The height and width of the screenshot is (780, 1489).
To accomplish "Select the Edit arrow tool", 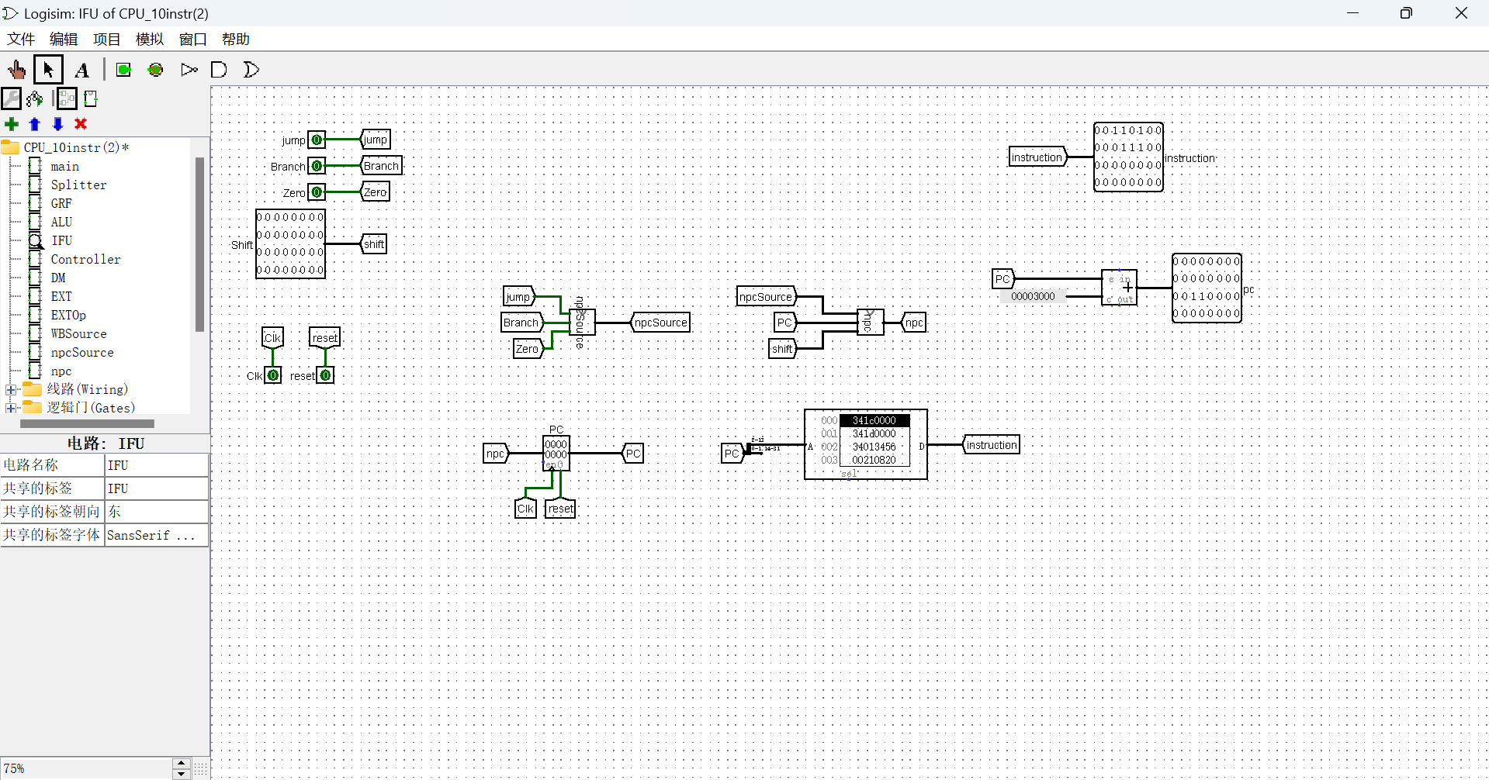I will pos(48,70).
